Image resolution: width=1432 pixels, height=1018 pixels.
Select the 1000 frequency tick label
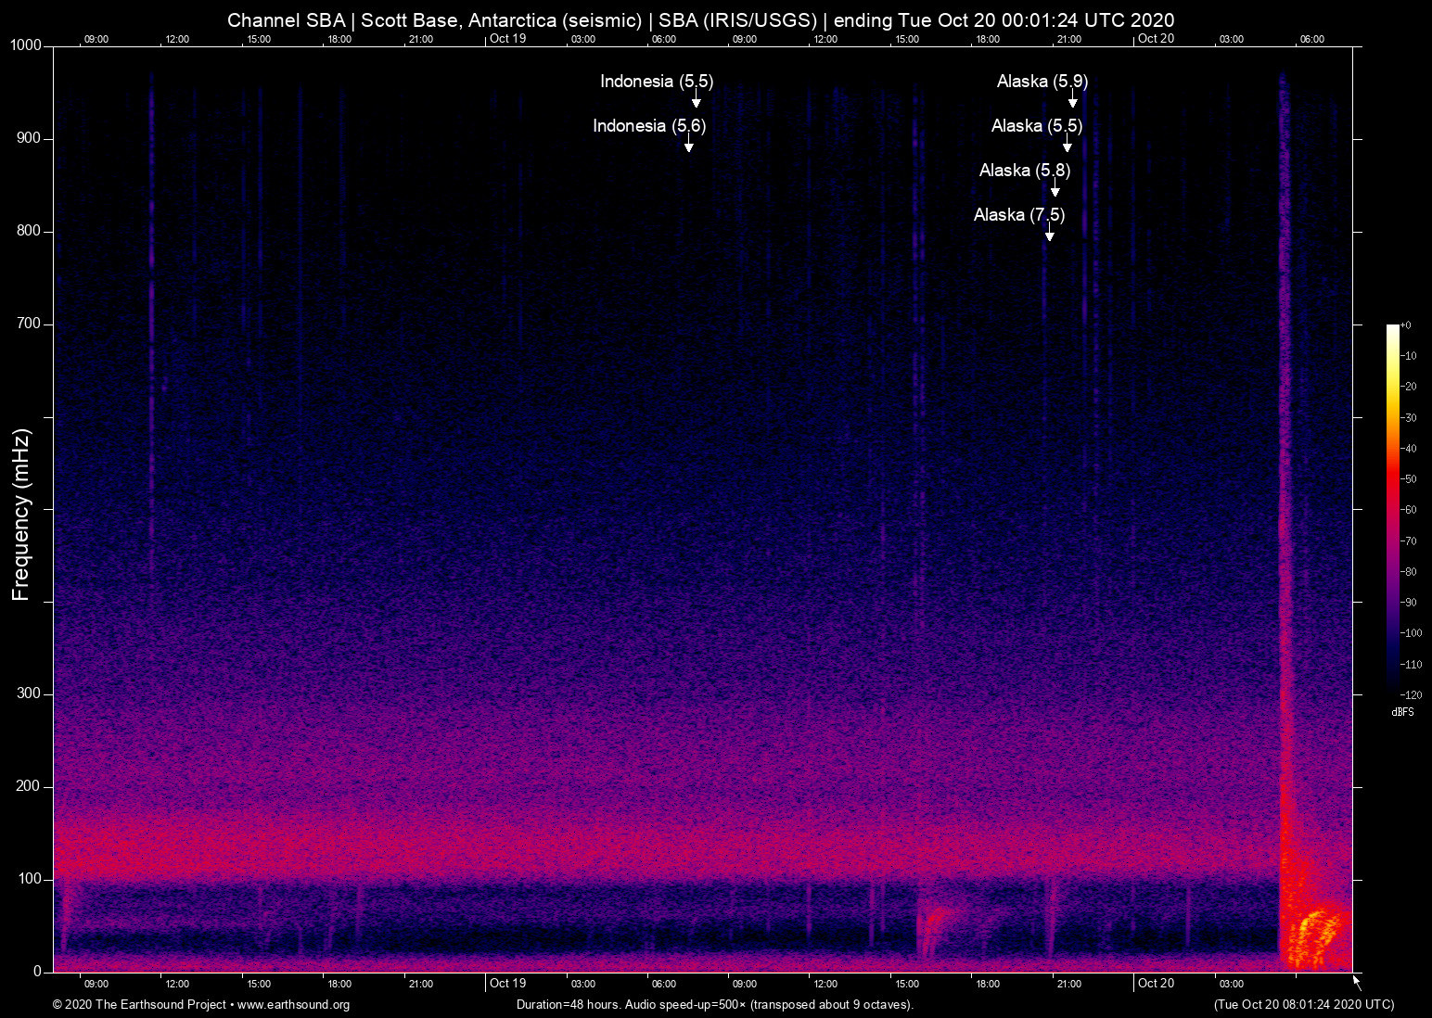coord(26,45)
